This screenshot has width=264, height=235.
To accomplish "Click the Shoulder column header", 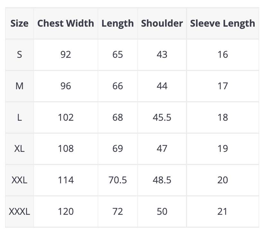I will (x=162, y=23).
